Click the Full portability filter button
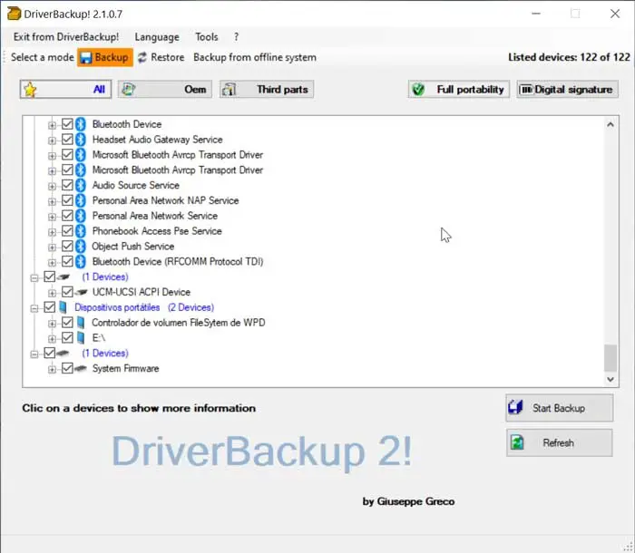Image resolution: width=635 pixels, height=553 pixels. [x=459, y=90]
